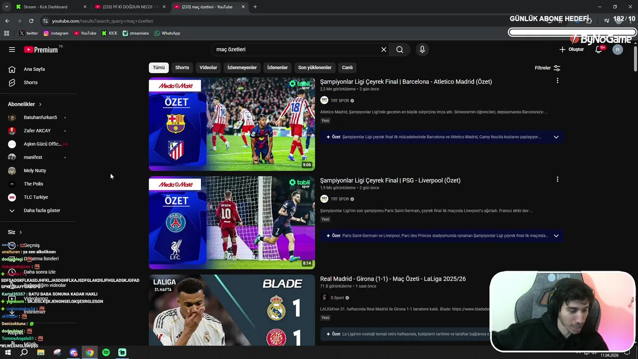638x359 pixels.
Task: Open File Explorer from the taskbar
Action: (41, 353)
